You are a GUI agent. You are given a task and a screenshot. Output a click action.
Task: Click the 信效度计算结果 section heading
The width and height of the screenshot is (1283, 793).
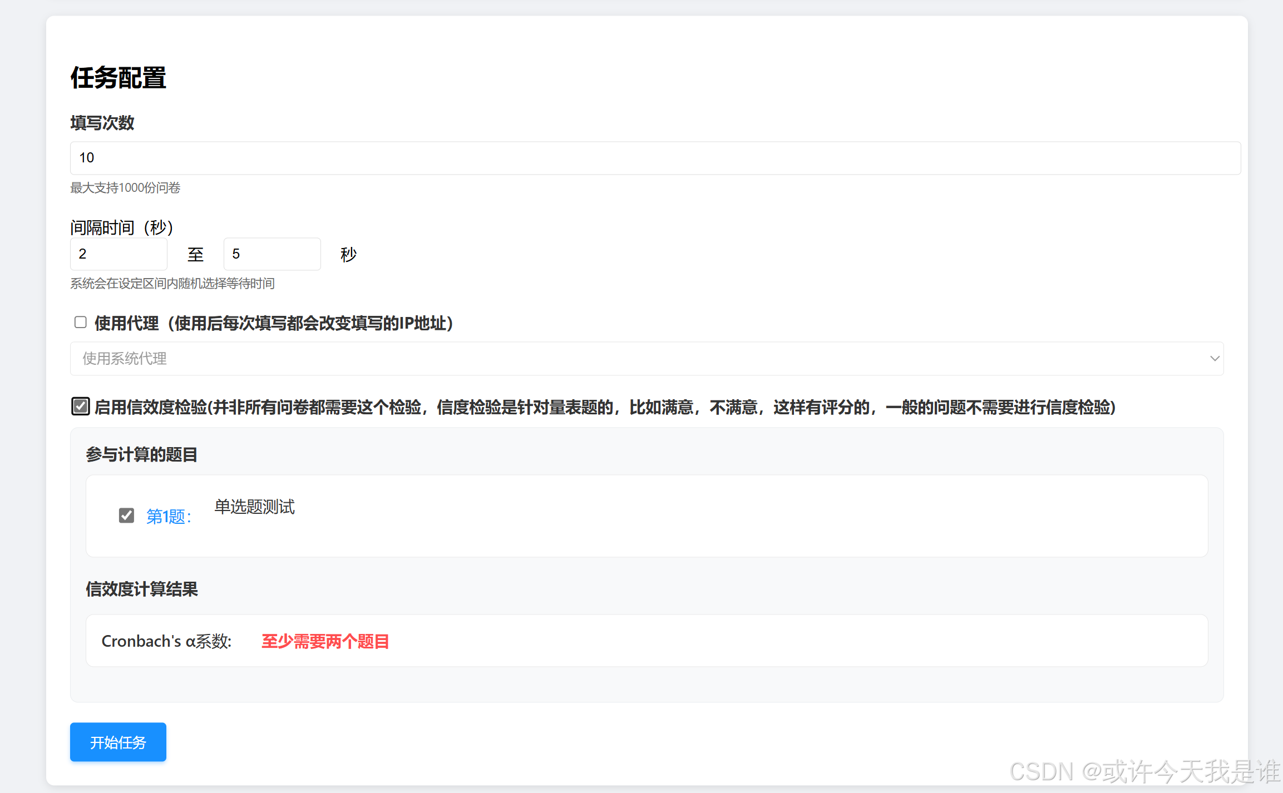141,589
